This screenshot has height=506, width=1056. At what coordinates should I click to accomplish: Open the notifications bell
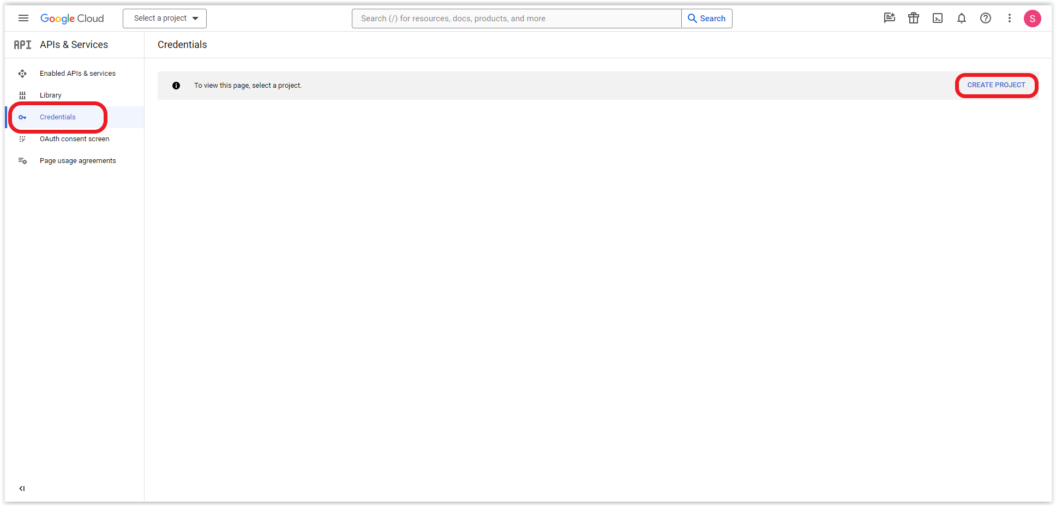pos(962,18)
